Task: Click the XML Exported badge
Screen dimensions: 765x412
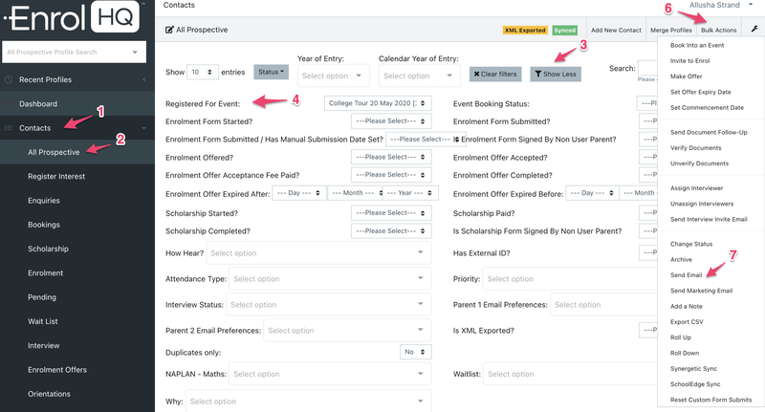Action: pyautogui.click(x=525, y=30)
